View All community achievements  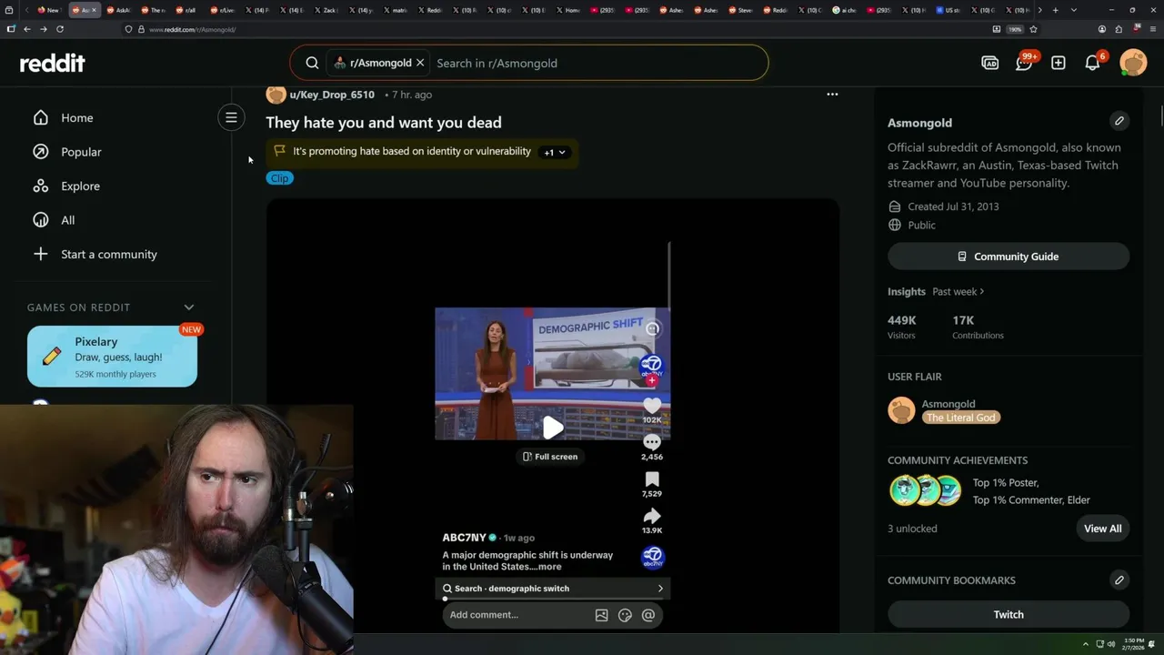[1102, 529]
